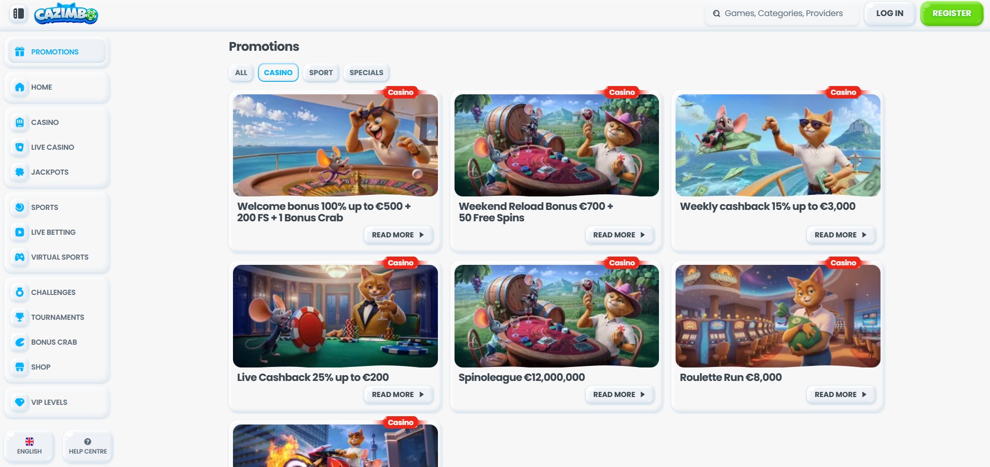Screen dimensions: 990x467
Task: Switch to the SPORT promotions filter
Action: [x=321, y=73]
